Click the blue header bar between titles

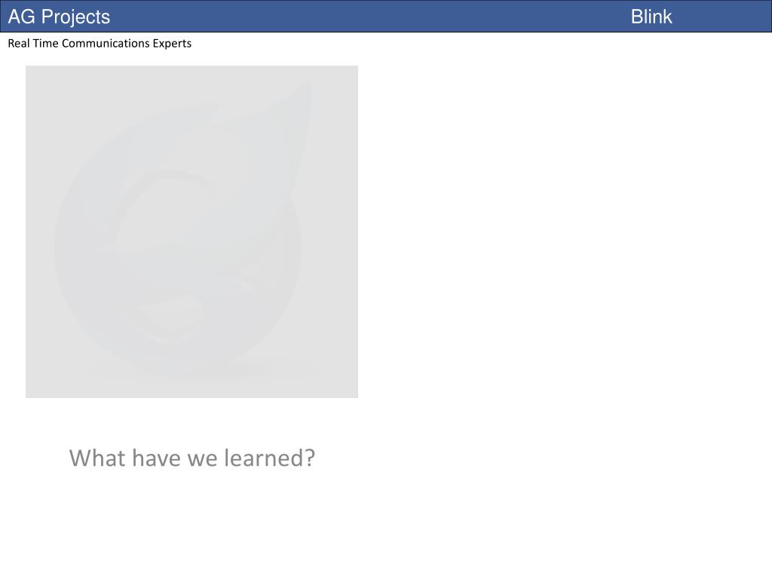tap(369, 17)
